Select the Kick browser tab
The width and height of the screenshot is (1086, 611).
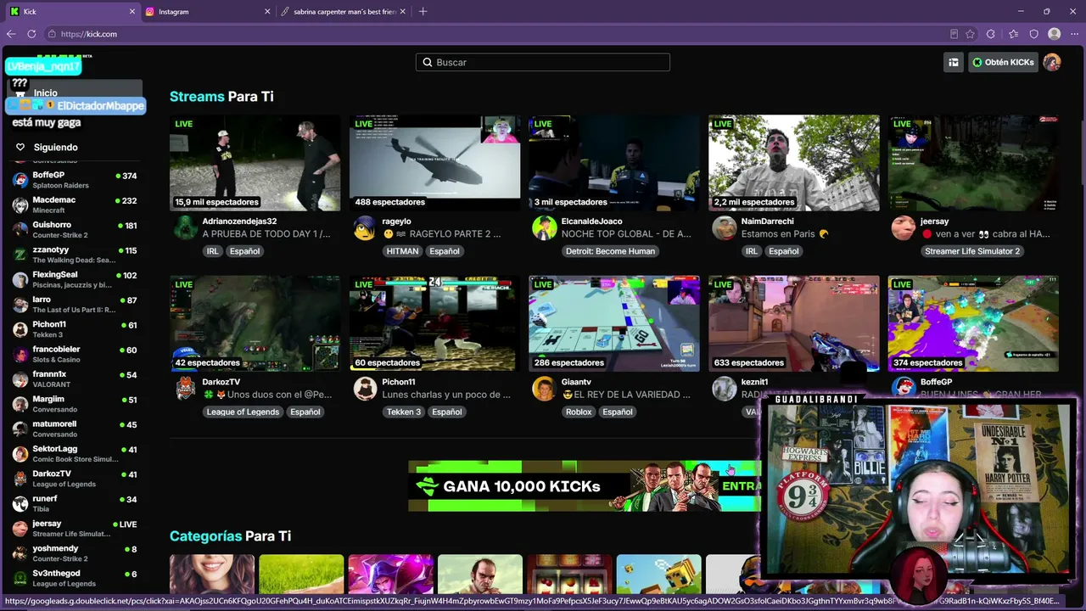click(71, 12)
